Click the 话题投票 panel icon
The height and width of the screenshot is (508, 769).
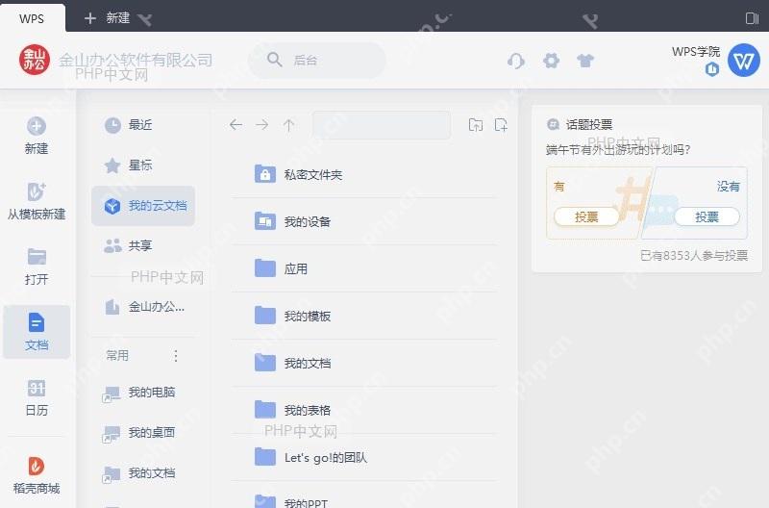(x=553, y=124)
